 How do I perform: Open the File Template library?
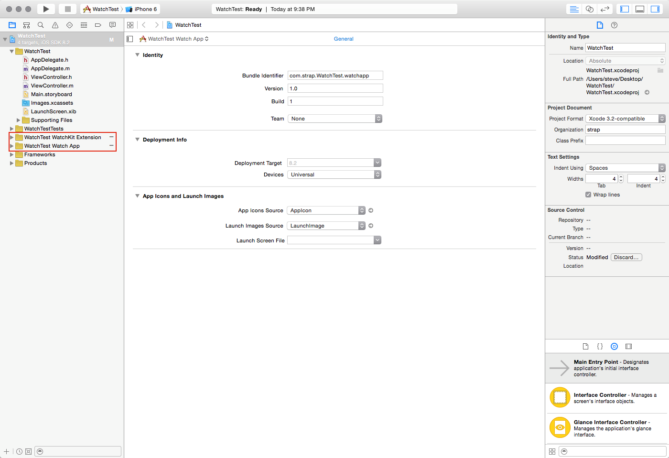point(585,346)
